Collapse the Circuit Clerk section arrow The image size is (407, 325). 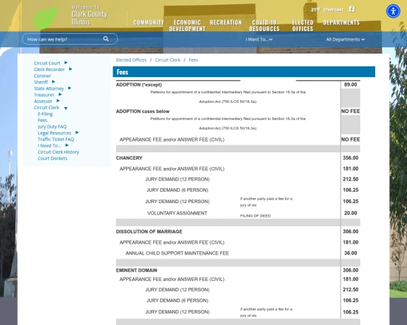(66, 108)
